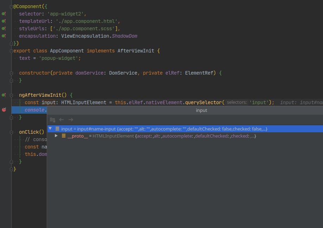
Task: Click the fold end marker of the class
Action: [x=11, y=169]
